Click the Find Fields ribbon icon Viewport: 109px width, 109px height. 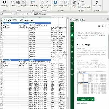[41, 5]
